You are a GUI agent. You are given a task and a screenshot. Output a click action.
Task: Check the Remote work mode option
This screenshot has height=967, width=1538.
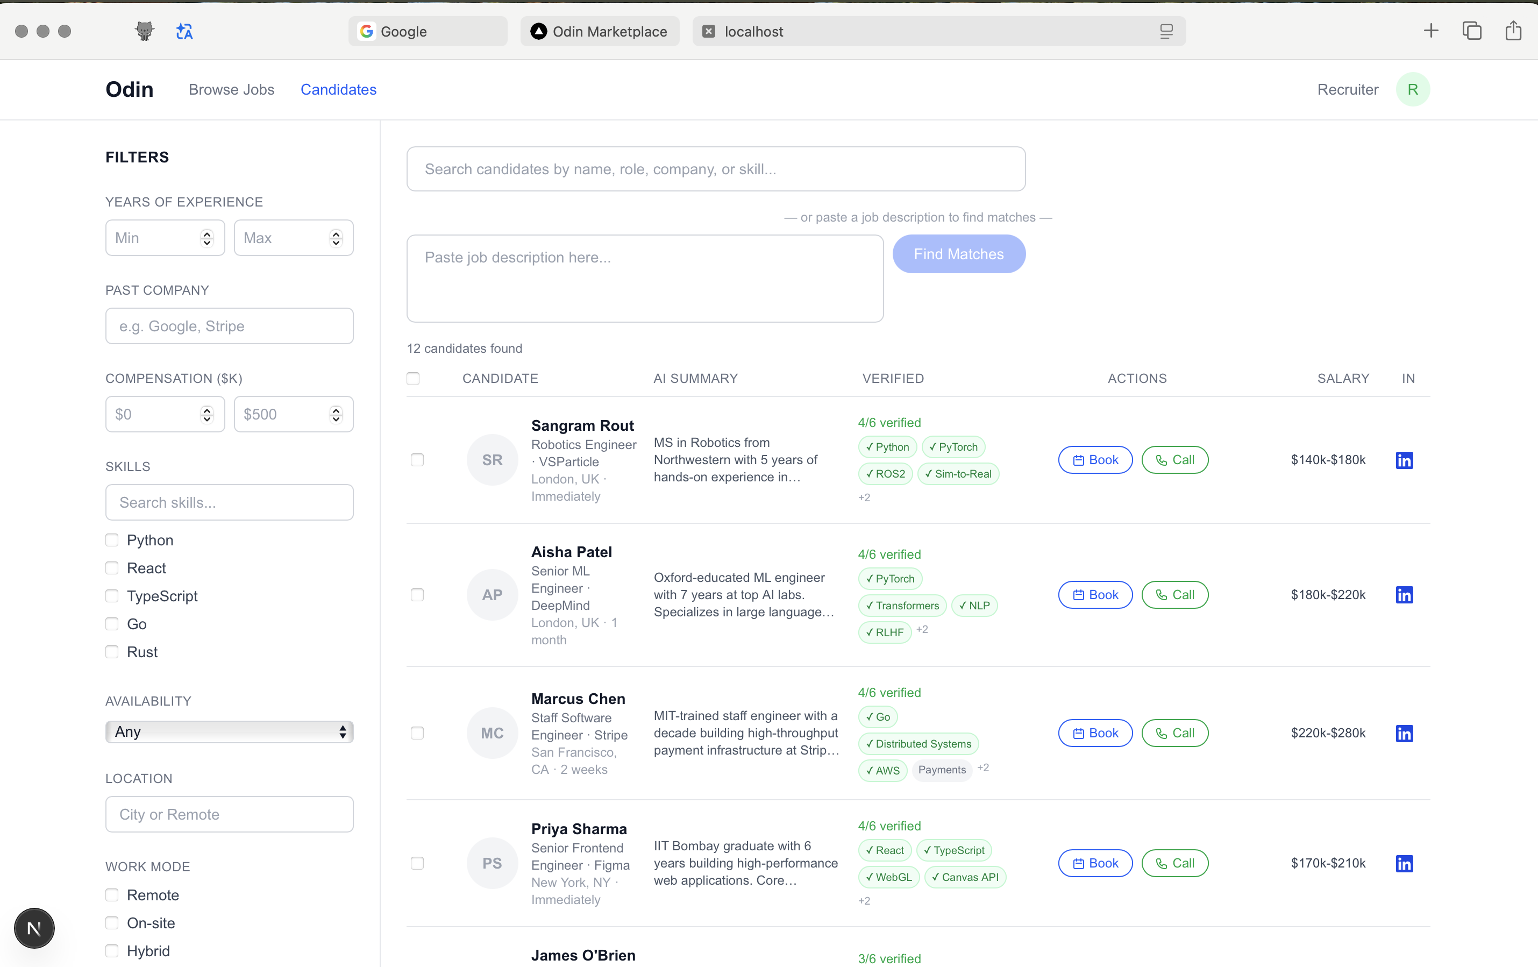tap(112, 895)
